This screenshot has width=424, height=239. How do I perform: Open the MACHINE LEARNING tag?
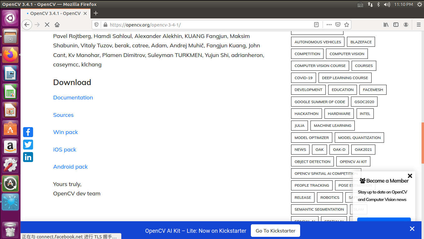tap(333, 126)
